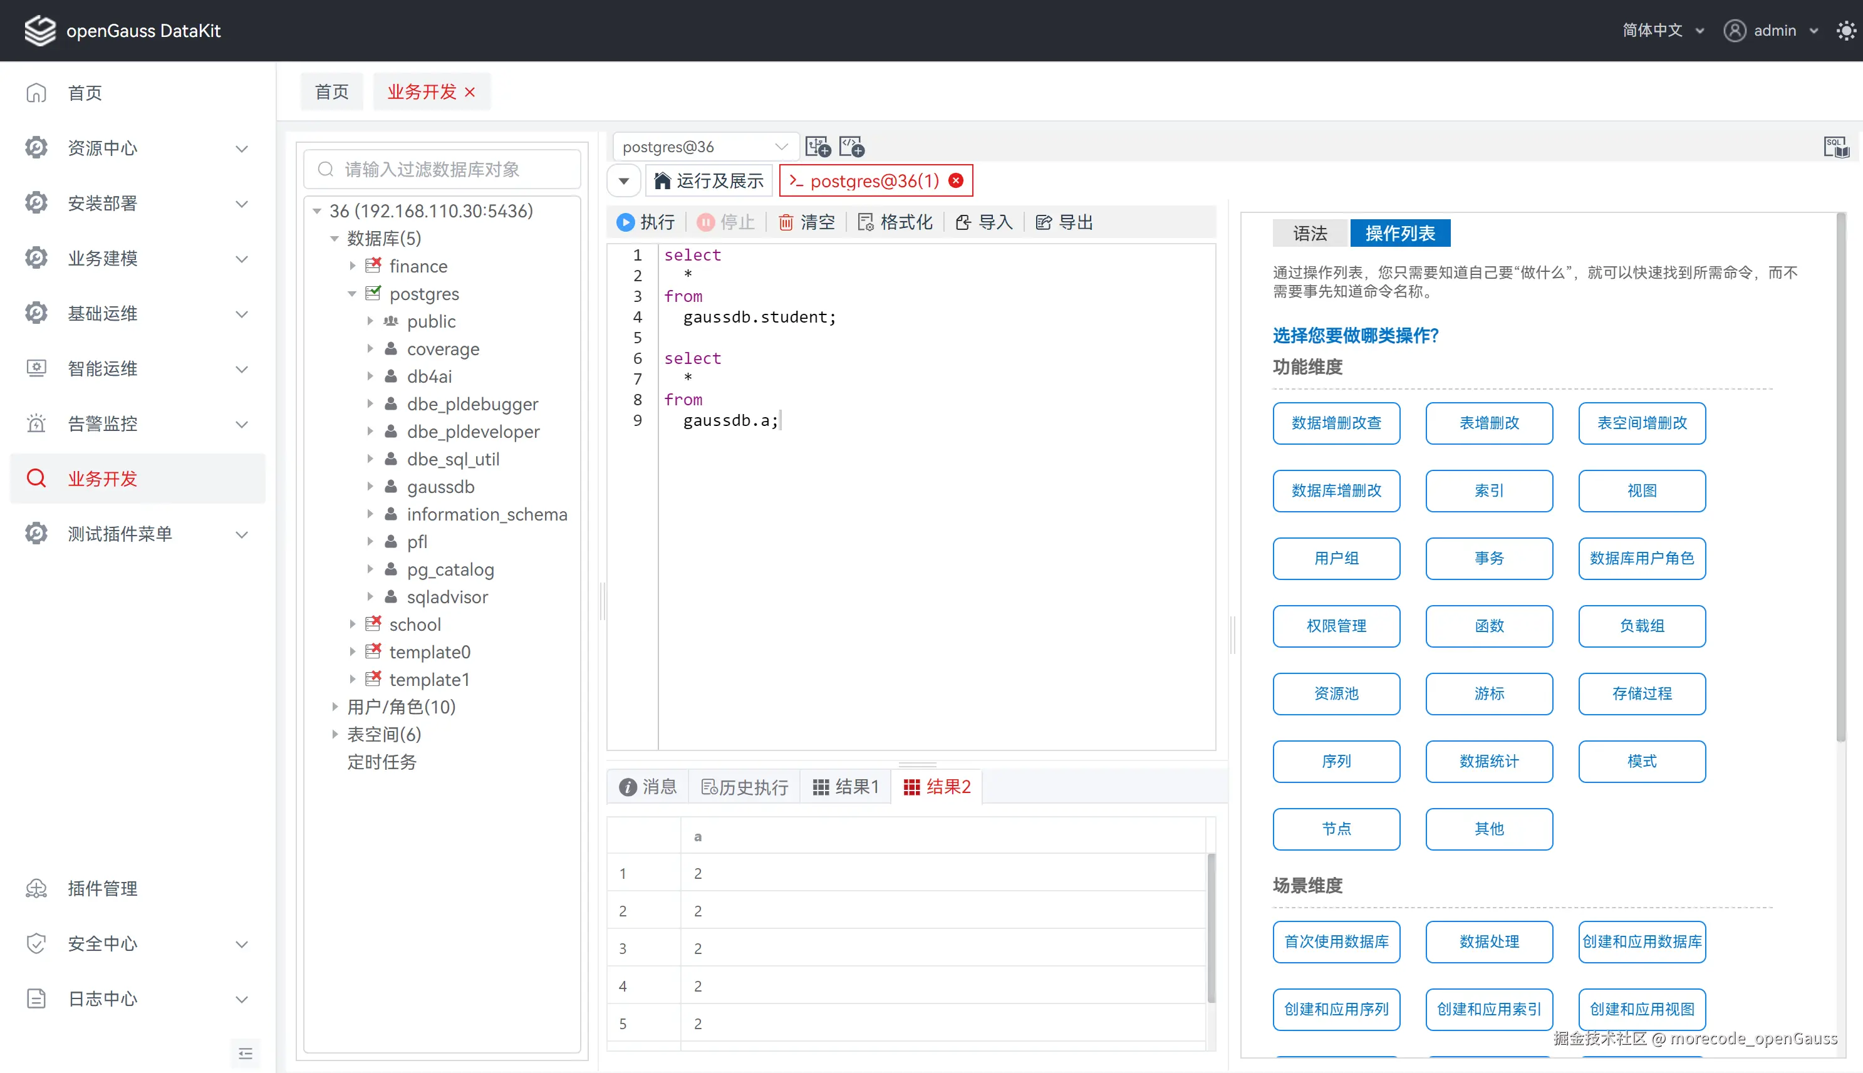The height and width of the screenshot is (1073, 1863).
Task: Click the results table vertical scrollbar
Action: tap(1210, 928)
